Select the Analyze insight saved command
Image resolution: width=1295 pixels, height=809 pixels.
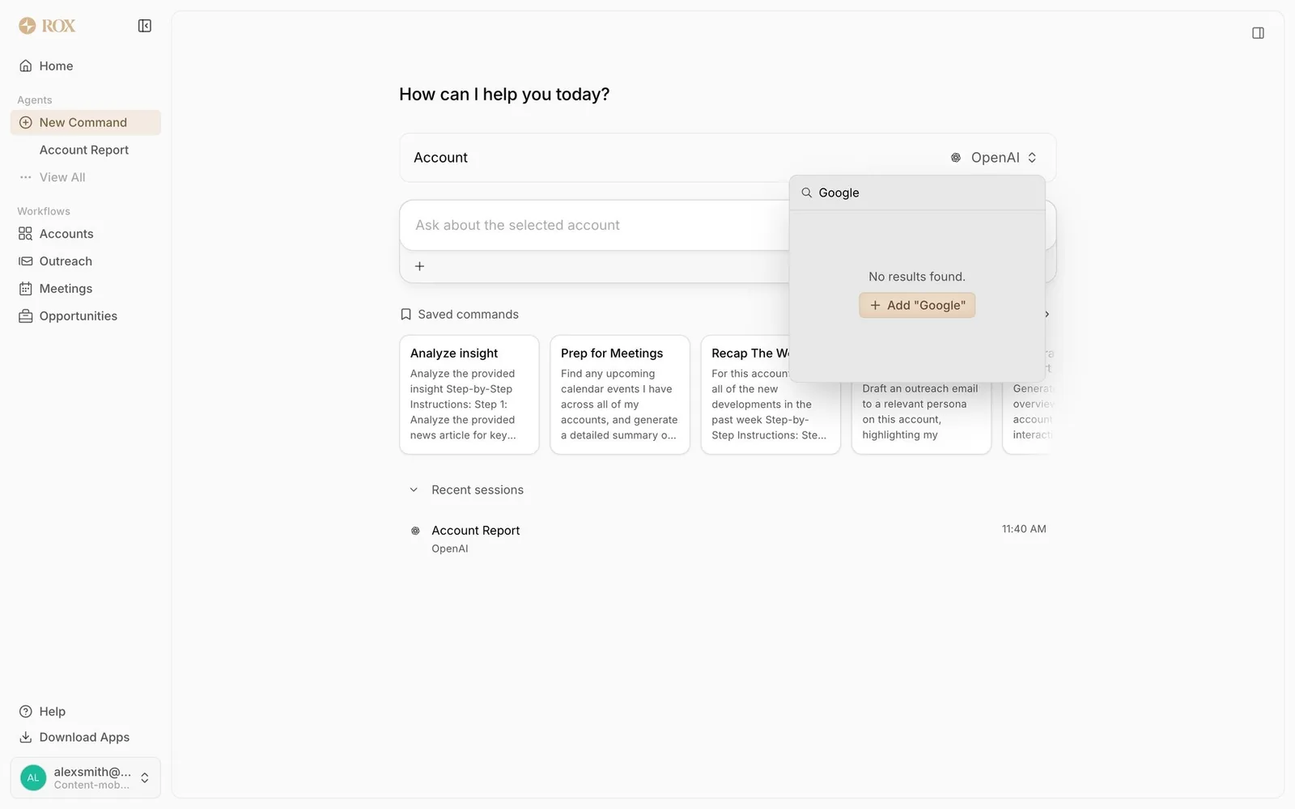(x=469, y=395)
